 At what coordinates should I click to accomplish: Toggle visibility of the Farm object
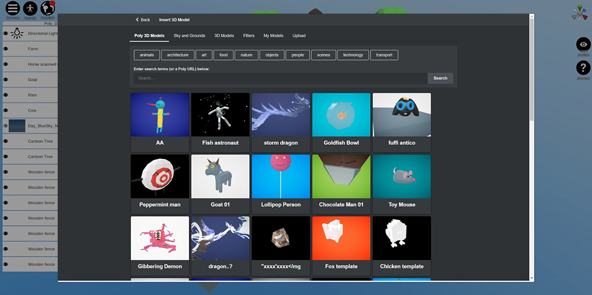pos(6,48)
